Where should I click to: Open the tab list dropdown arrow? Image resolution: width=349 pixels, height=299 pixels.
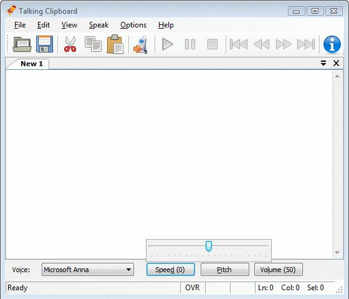(323, 63)
